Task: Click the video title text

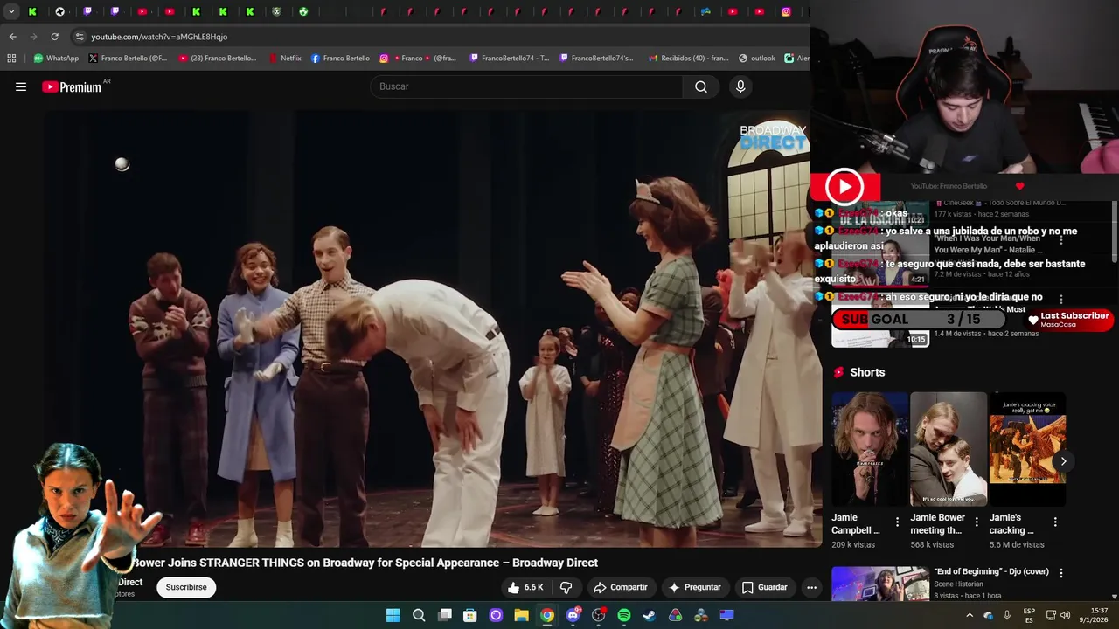Action: (x=365, y=563)
